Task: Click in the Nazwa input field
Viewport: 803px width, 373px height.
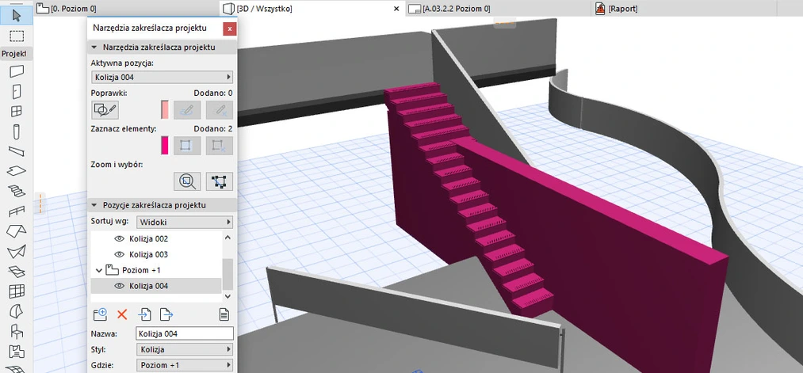Action: click(185, 333)
